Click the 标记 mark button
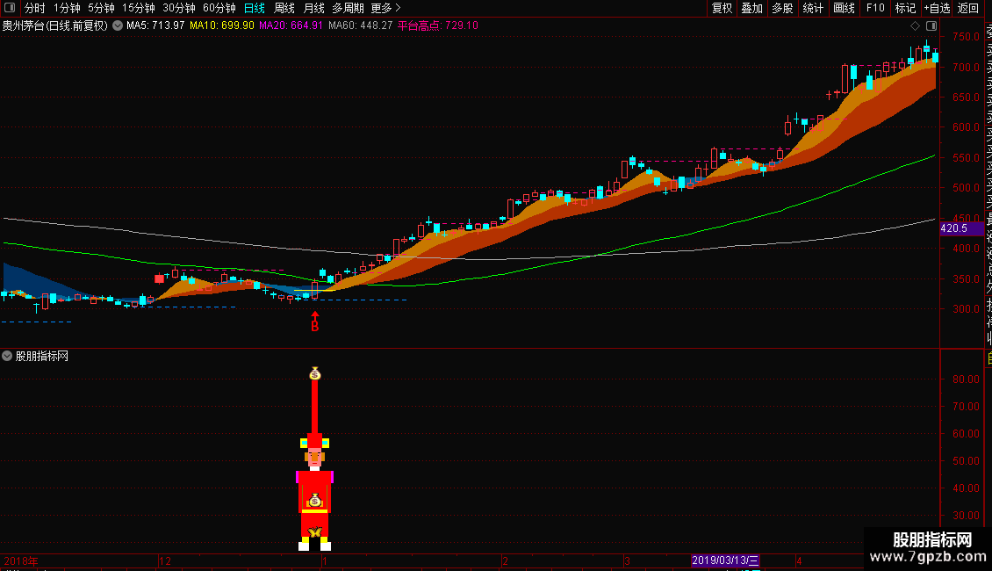 click(x=905, y=8)
